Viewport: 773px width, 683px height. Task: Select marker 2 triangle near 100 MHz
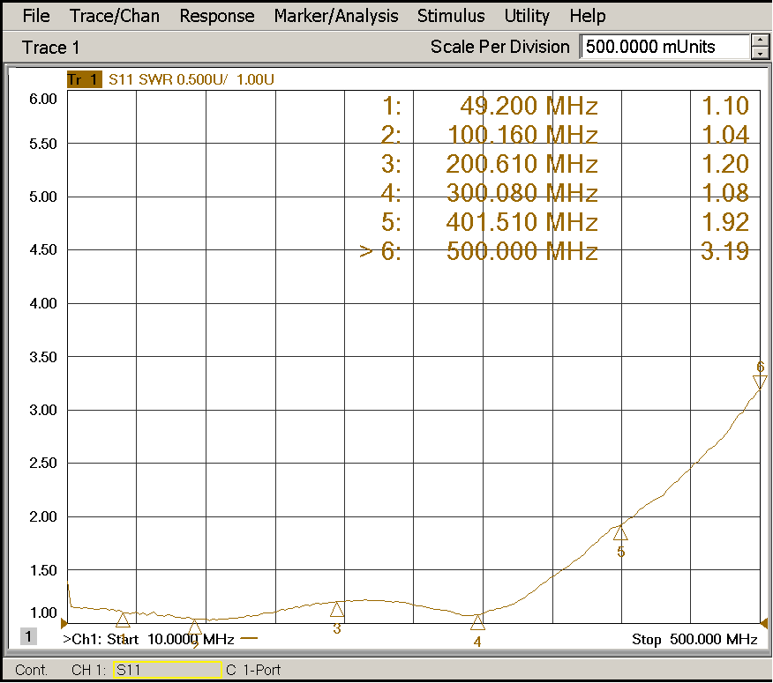(x=195, y=627)
